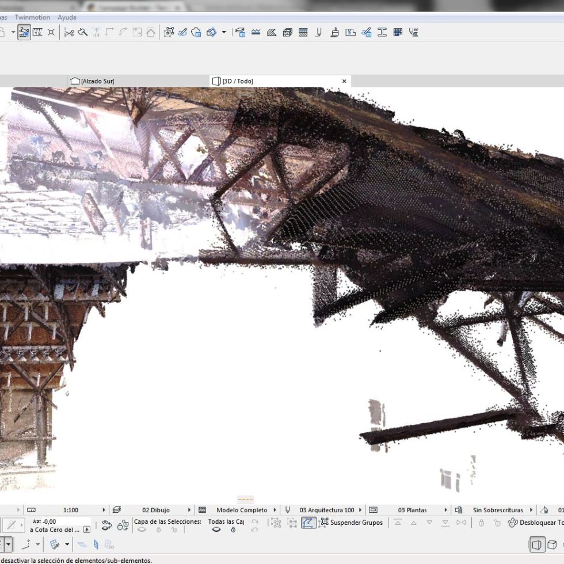564x564 pixels.
Task: Close the 3D / Todo tab
Action: pyautogui.click(x=344, y=81)
